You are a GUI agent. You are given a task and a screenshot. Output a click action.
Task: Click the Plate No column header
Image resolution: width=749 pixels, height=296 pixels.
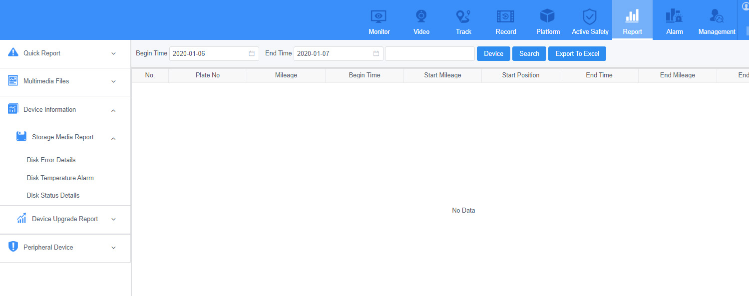(208, 75)
